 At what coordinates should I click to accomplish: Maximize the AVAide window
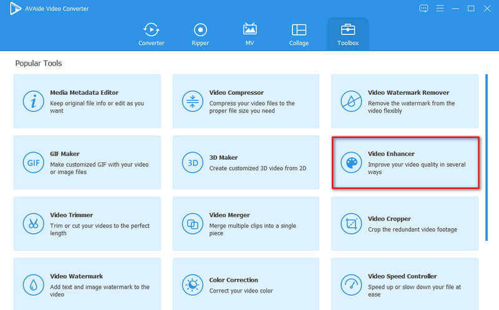tap(471, 8)
